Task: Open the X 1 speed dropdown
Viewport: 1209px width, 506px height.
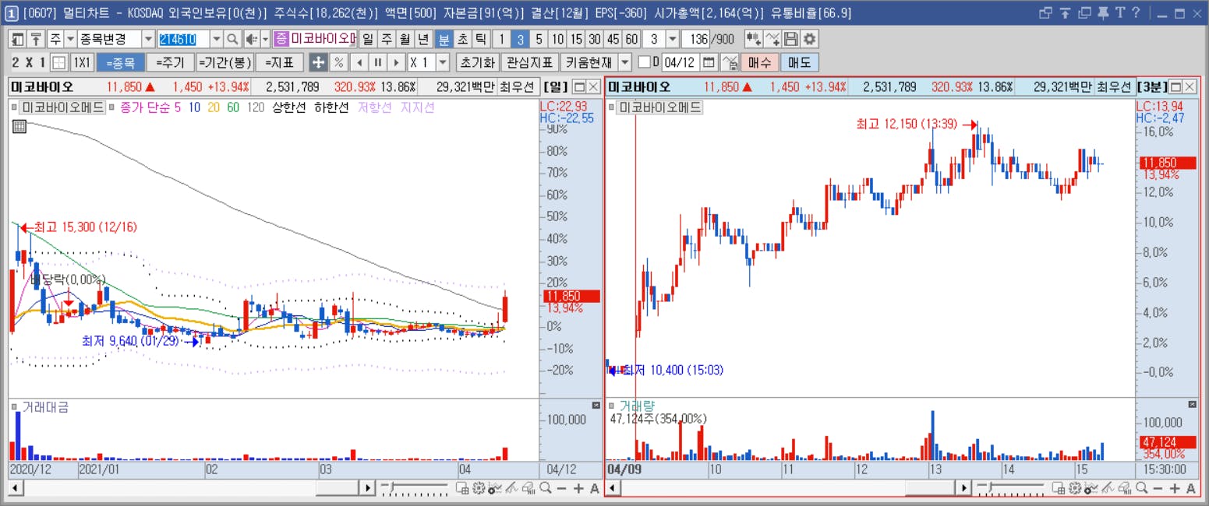Action: click(x=443, y=62)
